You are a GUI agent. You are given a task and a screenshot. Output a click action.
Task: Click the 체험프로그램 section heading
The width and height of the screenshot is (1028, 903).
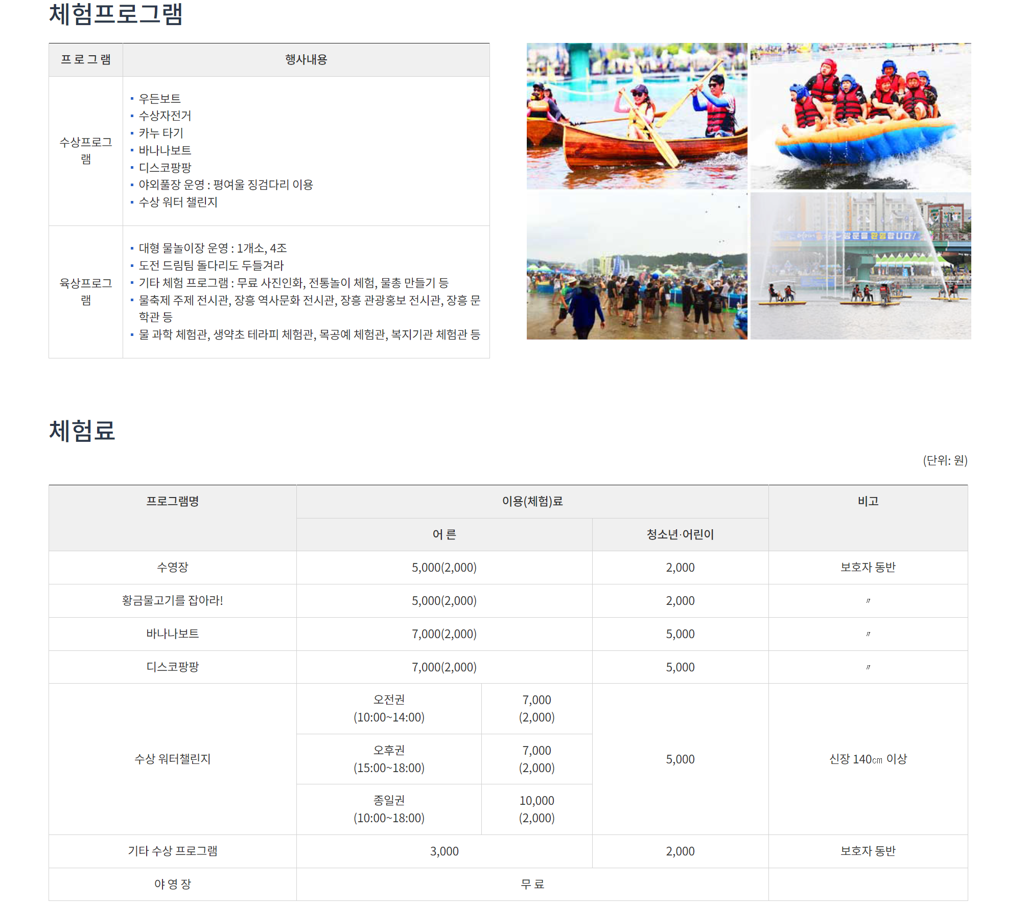click(115, 14)
